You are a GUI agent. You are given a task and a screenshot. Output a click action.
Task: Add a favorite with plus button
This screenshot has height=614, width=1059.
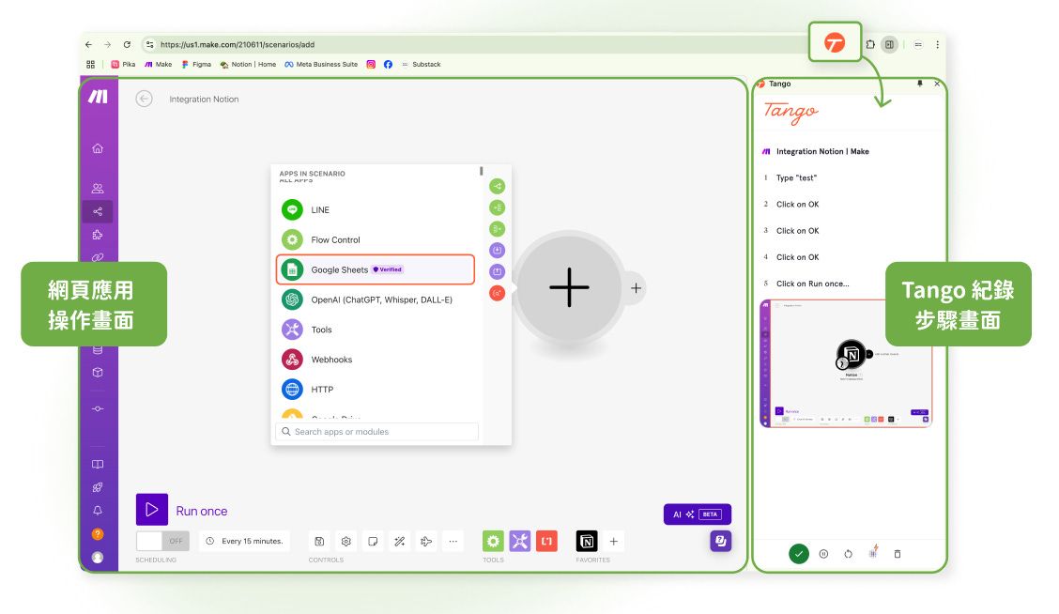[613, 541]
